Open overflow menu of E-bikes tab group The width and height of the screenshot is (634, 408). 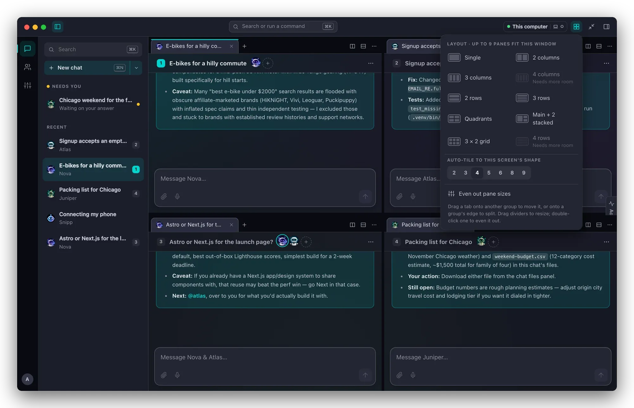(x=374, y=46)
